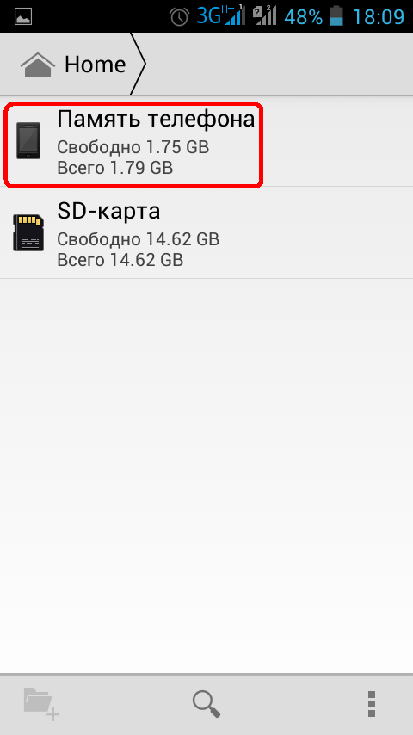Image resolution: width=413 pixels, height=735 pixels.
Task: Tap the second SIM signal indicator
Action: pos(265,16)
